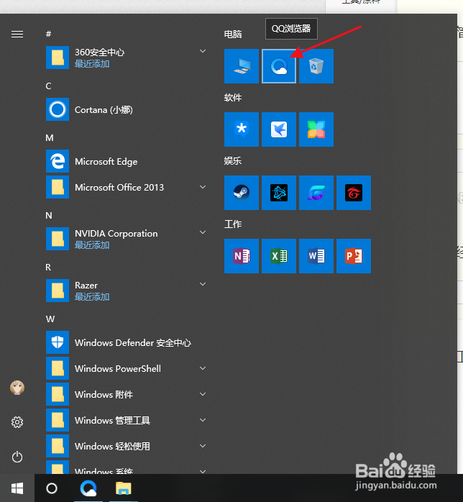Click the hamburger menu expand button
Viewport: 463px width, 502px height.
click(17, 34)
